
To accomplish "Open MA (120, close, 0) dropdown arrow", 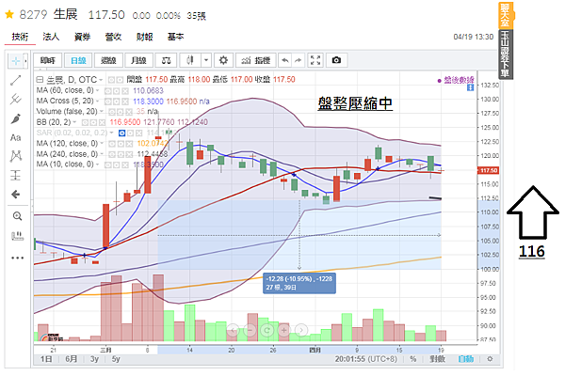I will point(102,144).
